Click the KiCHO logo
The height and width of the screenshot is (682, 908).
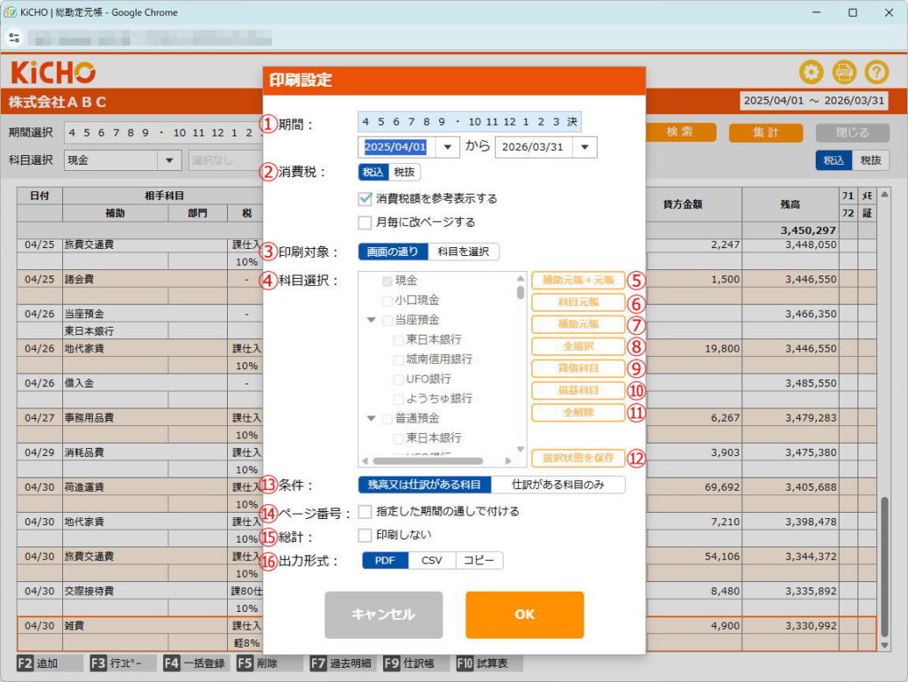(x=53, y=73)
